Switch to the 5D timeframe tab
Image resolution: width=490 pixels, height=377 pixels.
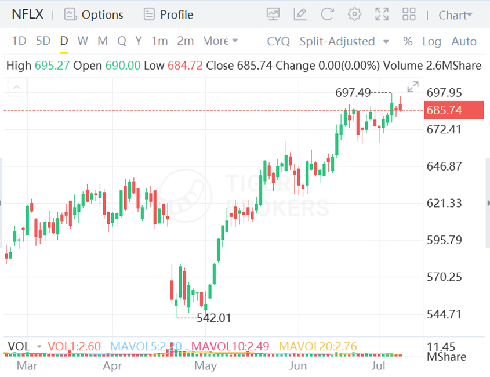coord(43,41)
